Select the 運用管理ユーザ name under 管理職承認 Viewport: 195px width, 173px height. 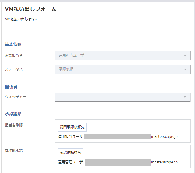coord(70,162)
